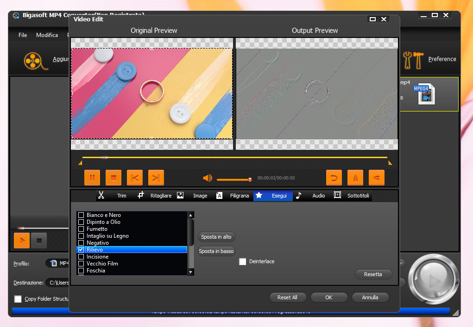Uncheck the Rilievo effect checkbox
The image size is (473, 327).
(81, 250)
